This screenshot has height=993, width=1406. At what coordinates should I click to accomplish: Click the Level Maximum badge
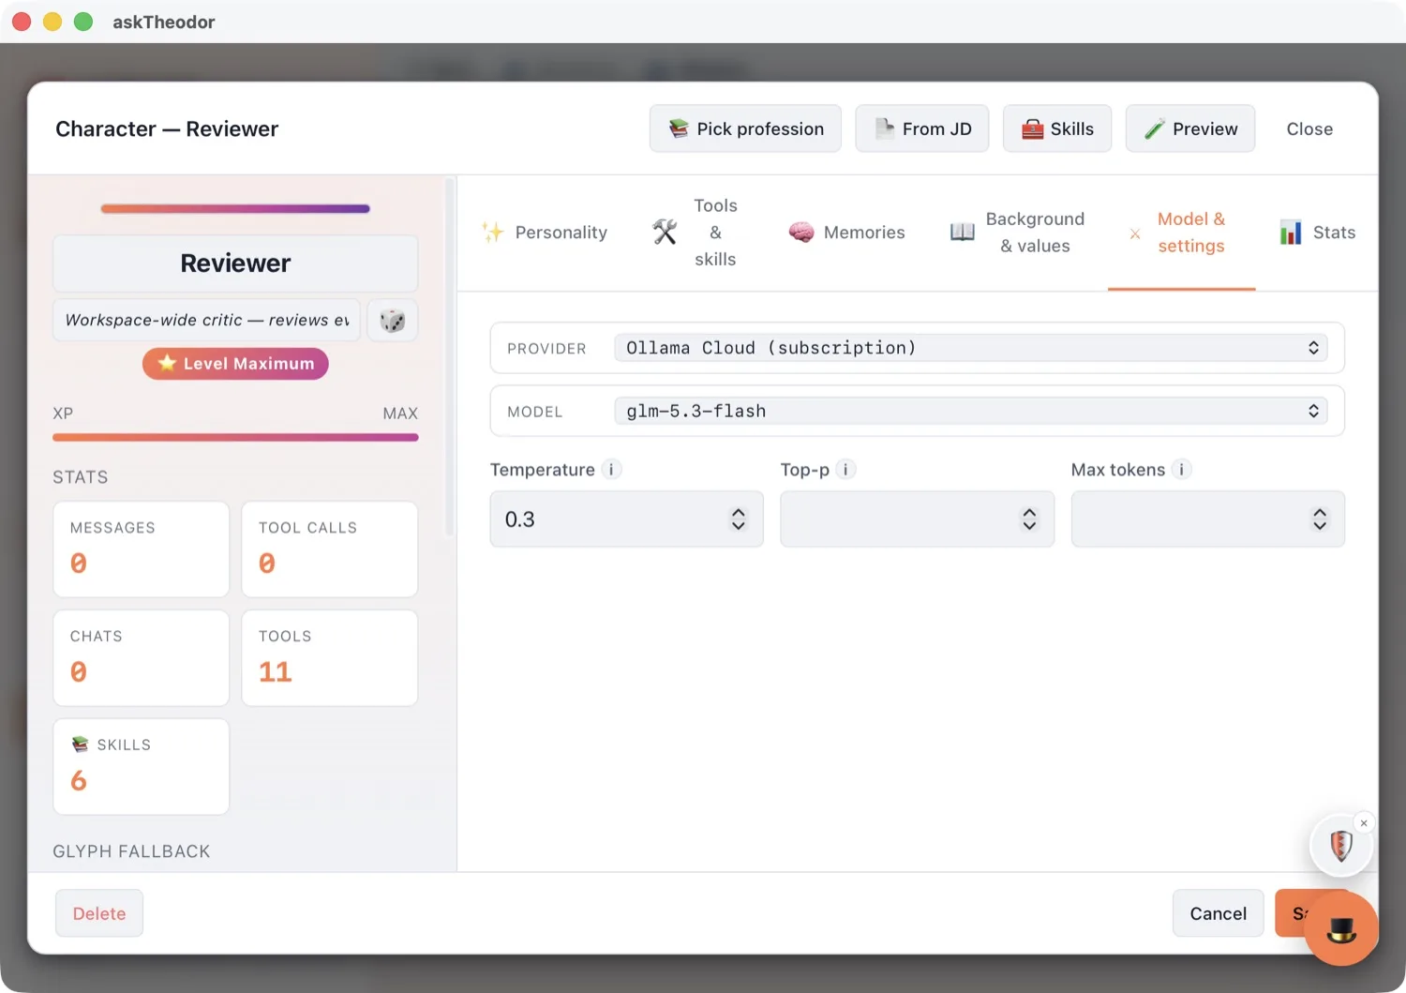(x=235, y=364)
